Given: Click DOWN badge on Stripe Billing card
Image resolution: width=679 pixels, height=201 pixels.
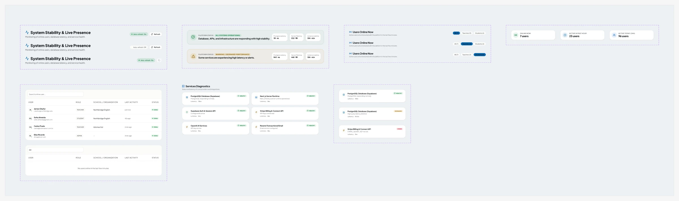Looking at the screenshot, I should point(399,129).
